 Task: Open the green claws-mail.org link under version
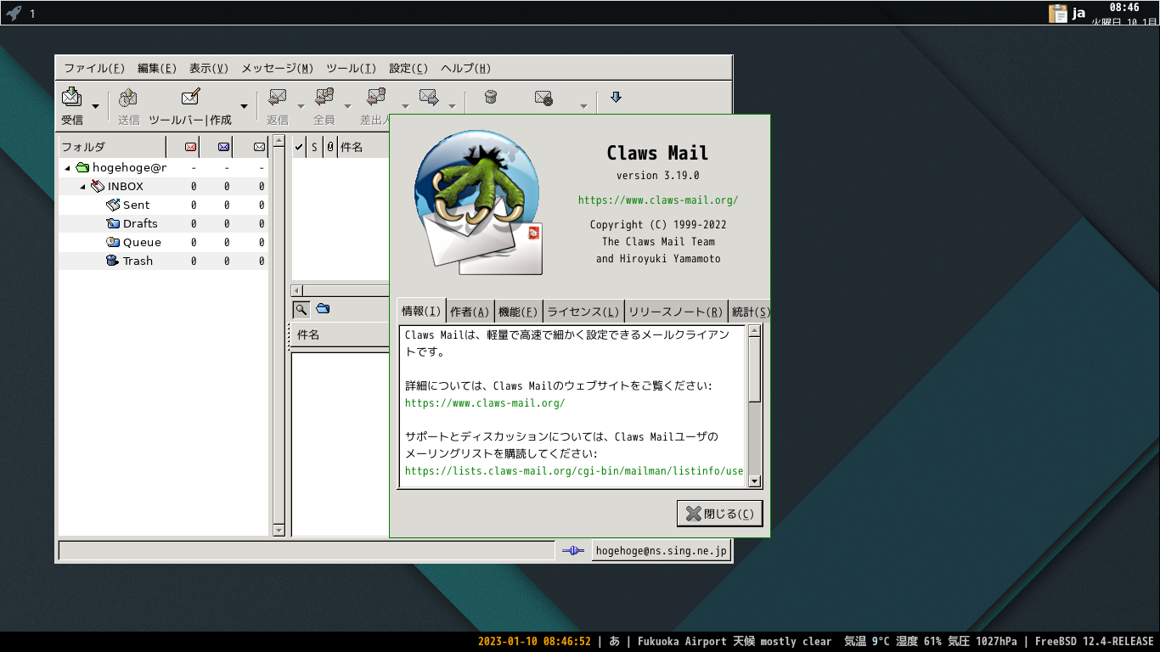pos(658,200)
